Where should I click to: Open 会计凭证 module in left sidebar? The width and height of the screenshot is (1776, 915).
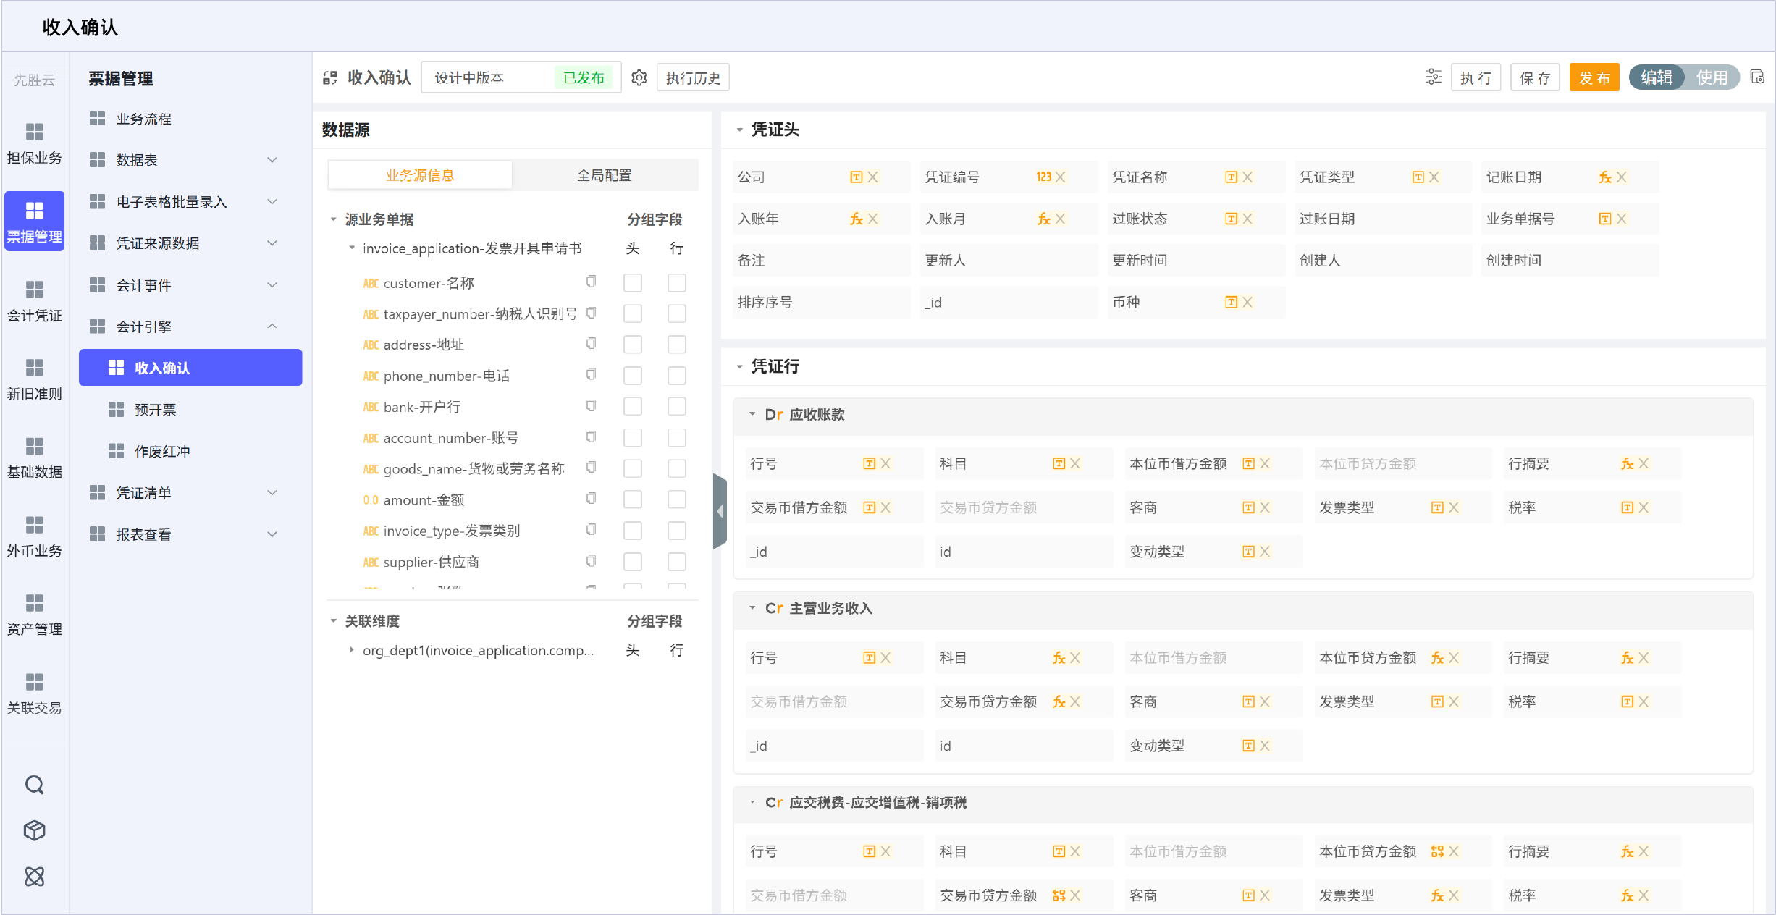(34, 300)
